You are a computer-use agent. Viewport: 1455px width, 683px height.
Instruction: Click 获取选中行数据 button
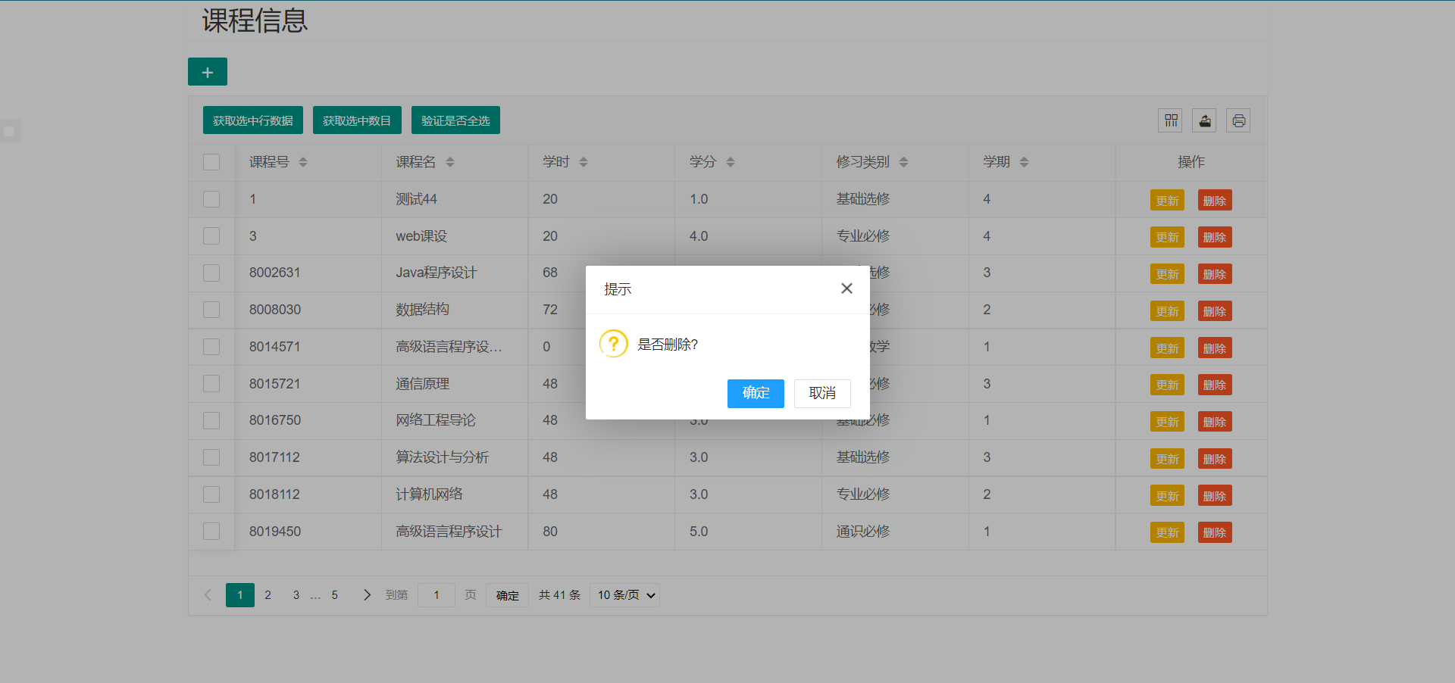click(253, 120)
